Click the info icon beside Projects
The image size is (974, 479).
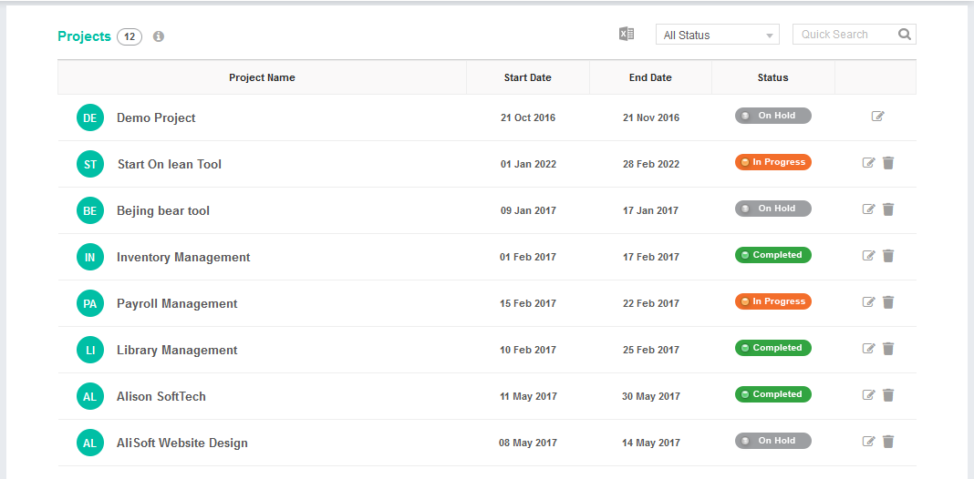[159, 37]
